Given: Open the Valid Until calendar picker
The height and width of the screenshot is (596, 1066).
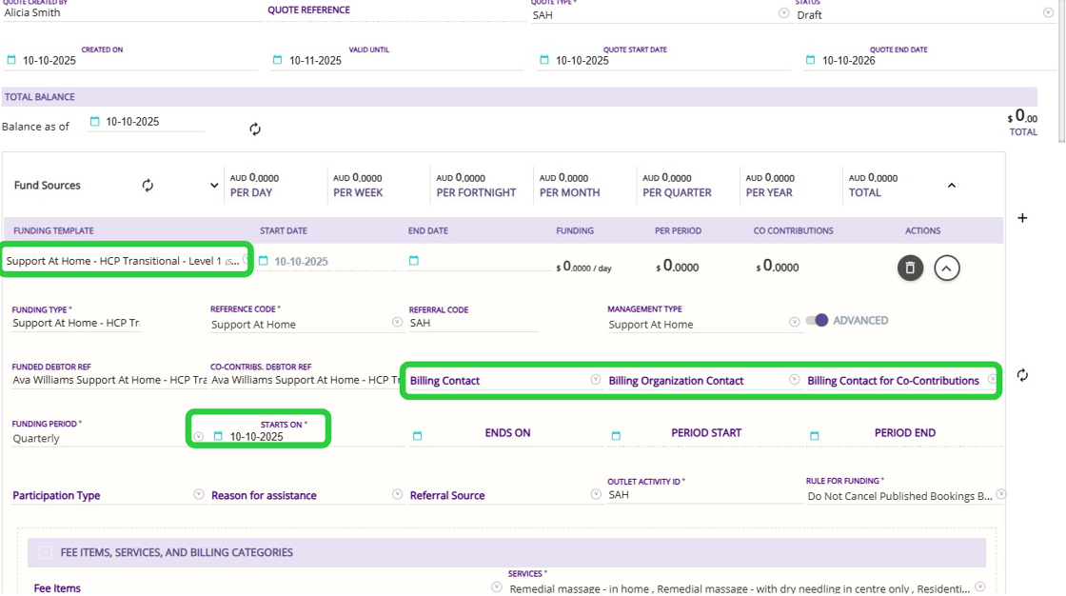Looking at the screenshot, I should tap(277, 60).
